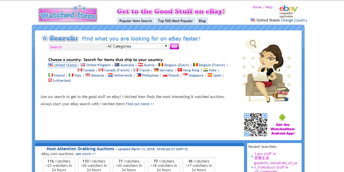344x172 pixels.
Task: Open the All Categories dropdown
Action: 137,46
